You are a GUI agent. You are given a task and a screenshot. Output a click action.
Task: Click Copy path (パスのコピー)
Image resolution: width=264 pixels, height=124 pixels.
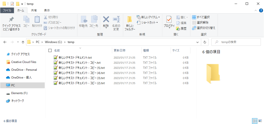coord(53,23)
